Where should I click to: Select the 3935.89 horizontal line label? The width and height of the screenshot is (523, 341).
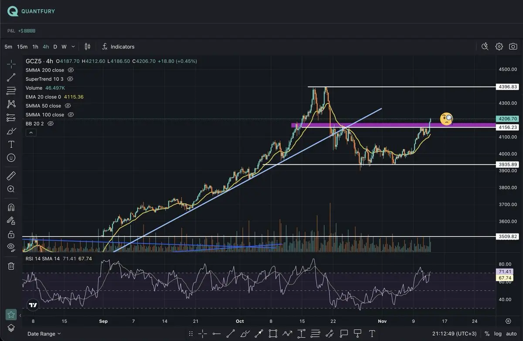tap(507, 164)
